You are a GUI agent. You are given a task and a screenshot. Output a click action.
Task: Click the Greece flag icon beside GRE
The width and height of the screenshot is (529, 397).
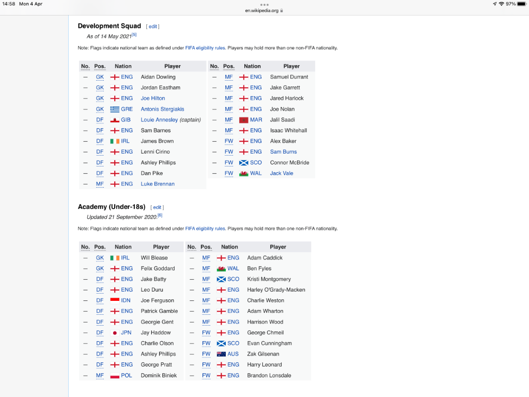point(115,109)
